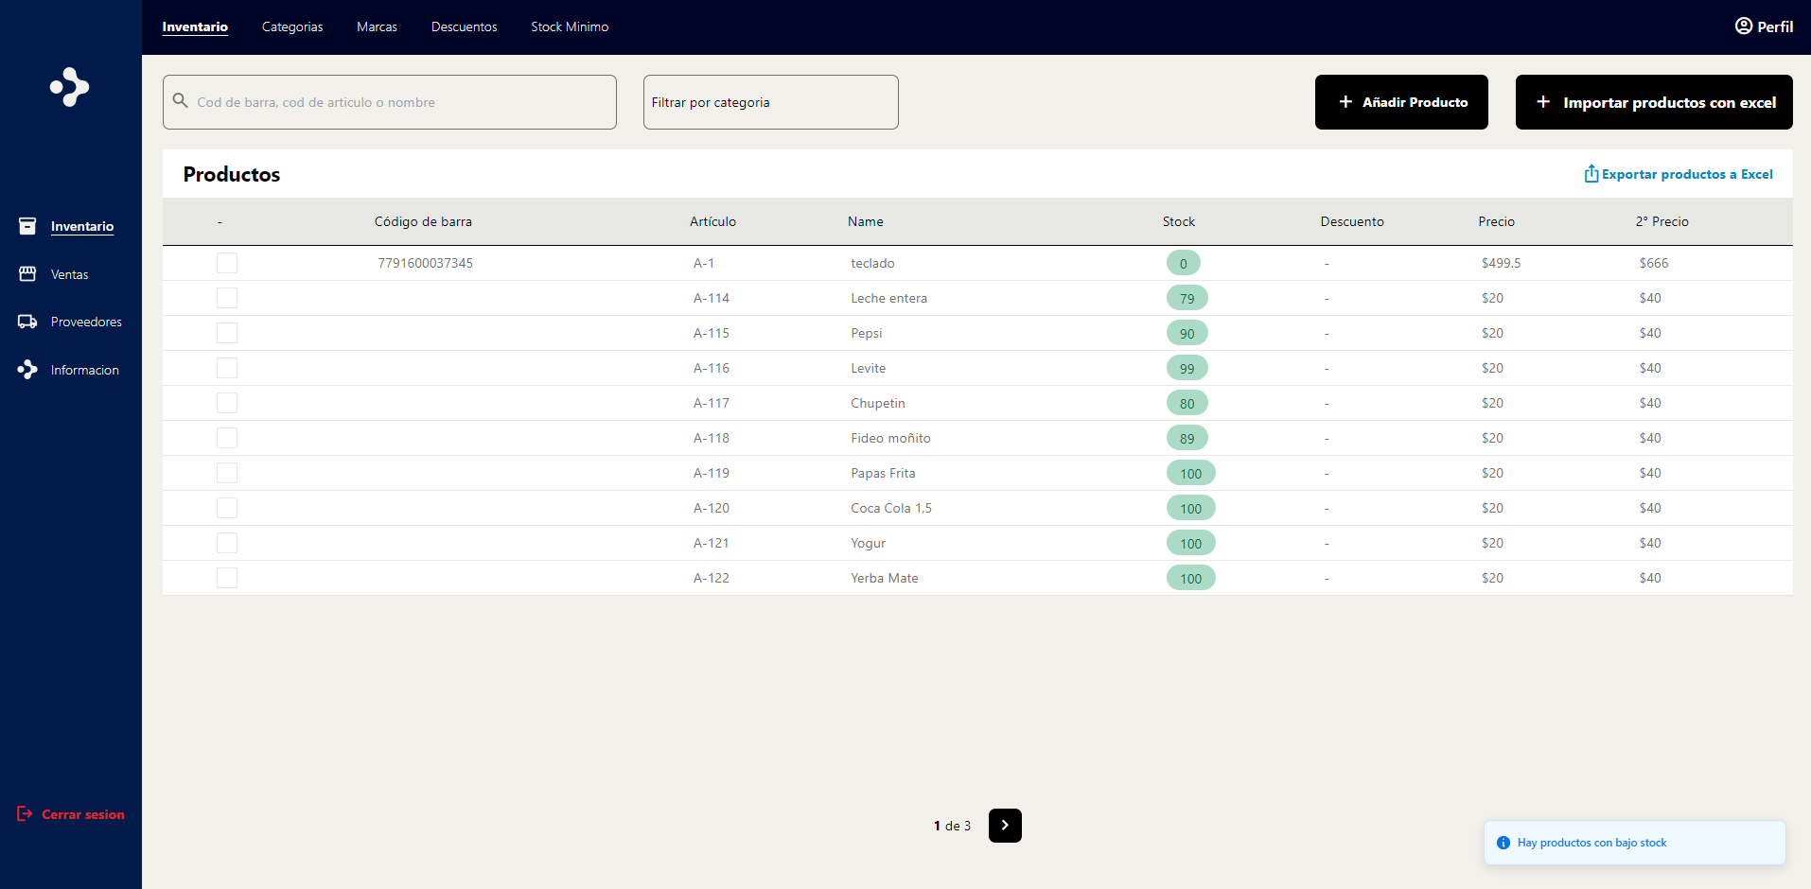Image resolution: width=1811 pixels, height=889 pixels.
Task: Click the page indicator 1 de 3
Action: [952, 826]
